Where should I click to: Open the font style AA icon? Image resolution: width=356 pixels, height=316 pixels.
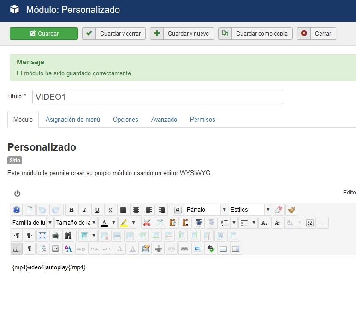point(68,249)
